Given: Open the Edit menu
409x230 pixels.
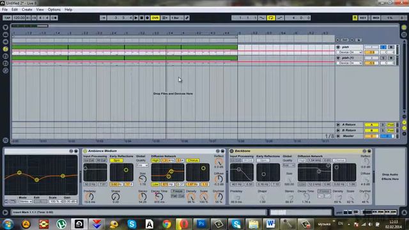Looking at the screenshot, I should point(15,10).
